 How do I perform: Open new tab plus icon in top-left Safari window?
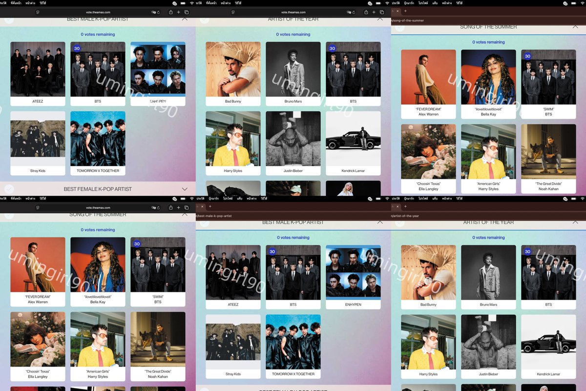179,12
